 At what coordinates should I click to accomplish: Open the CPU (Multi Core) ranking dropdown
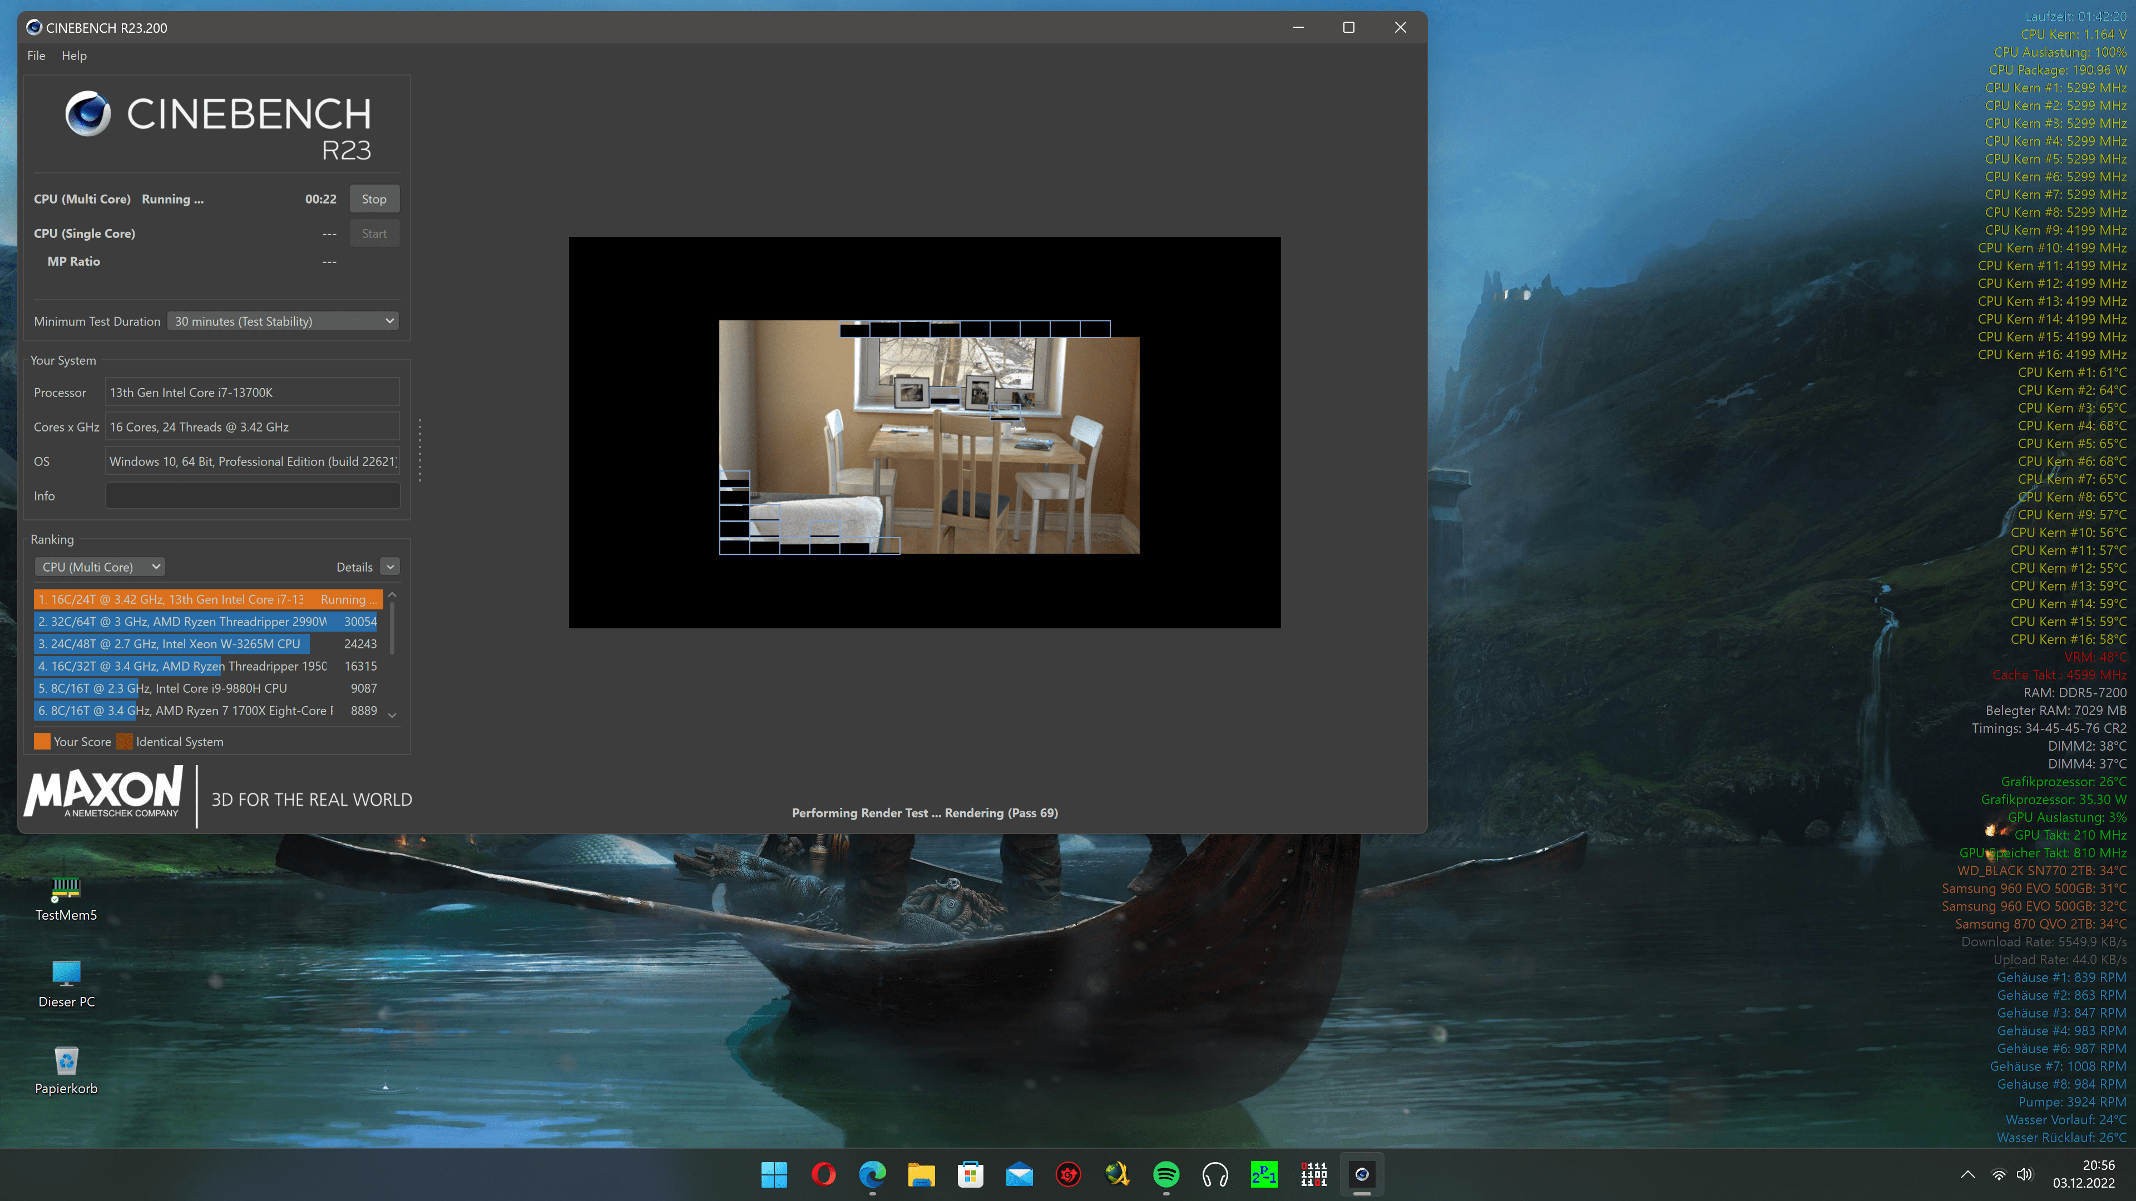click(x=100, y=567)
